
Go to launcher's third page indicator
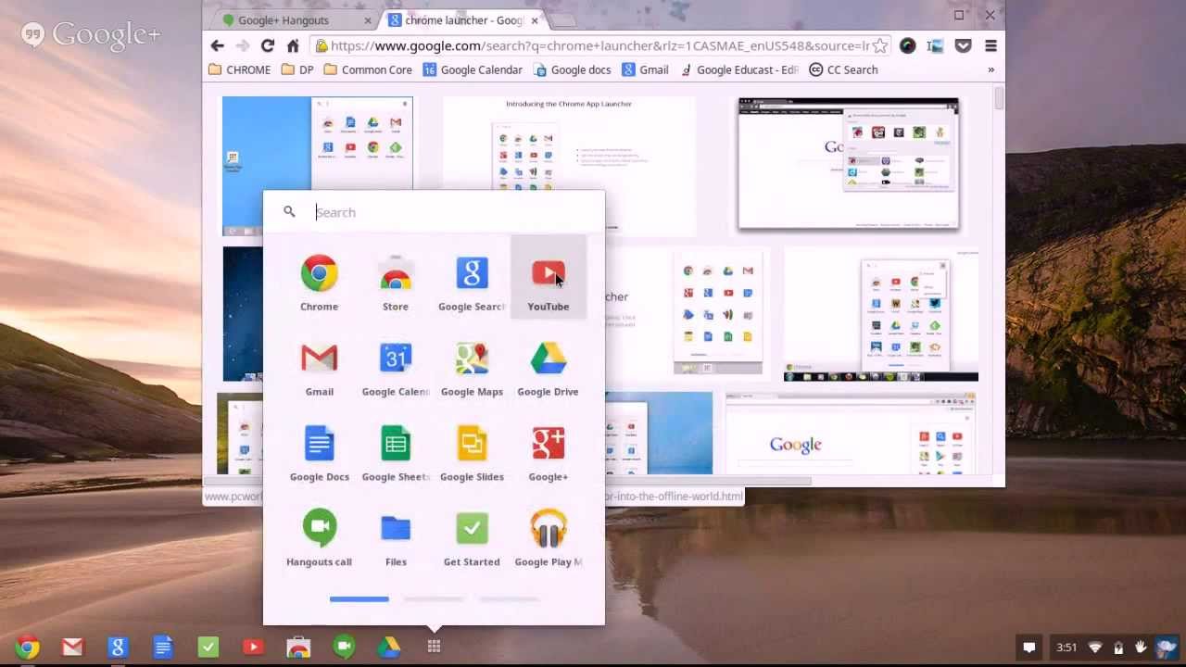[509, 599]
